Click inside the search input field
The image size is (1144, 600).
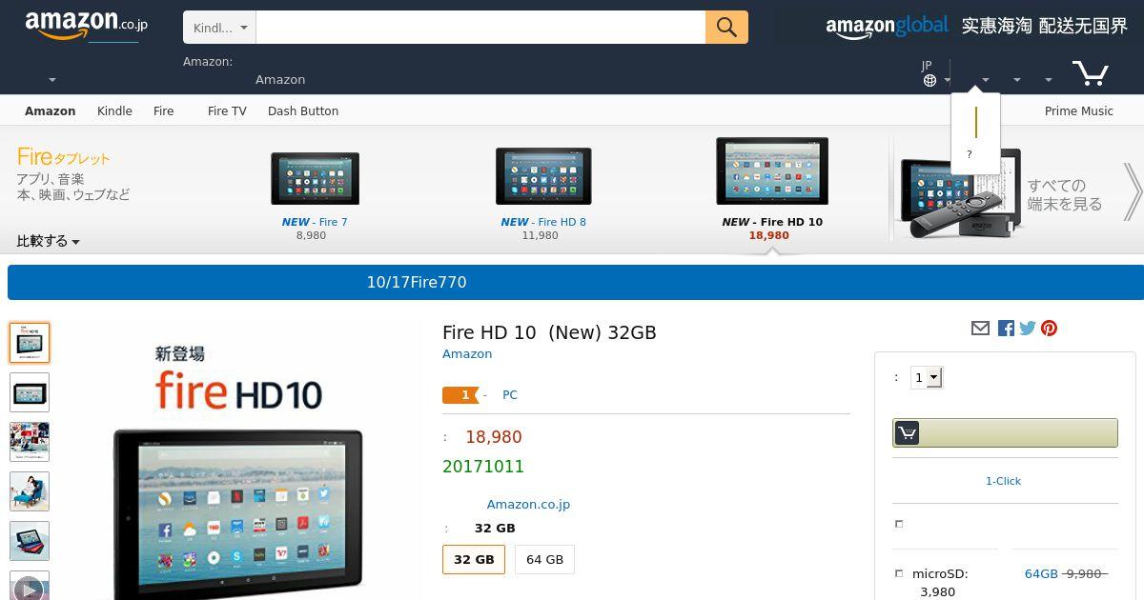pos(480,28)
